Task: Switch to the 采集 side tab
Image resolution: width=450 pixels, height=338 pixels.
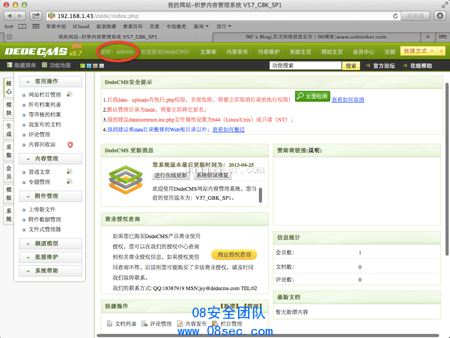Action: pos(9,151)
